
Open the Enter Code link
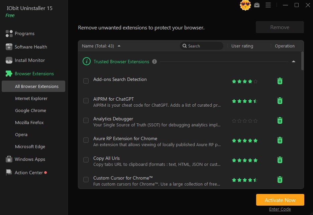280,209
